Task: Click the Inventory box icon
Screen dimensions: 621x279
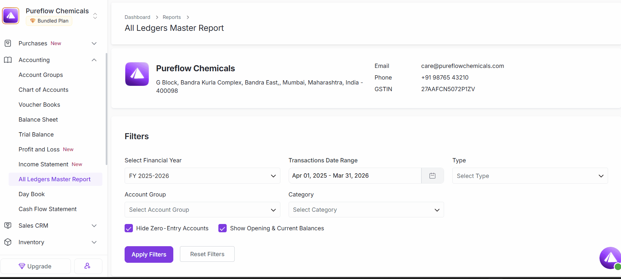Action: 8,242
